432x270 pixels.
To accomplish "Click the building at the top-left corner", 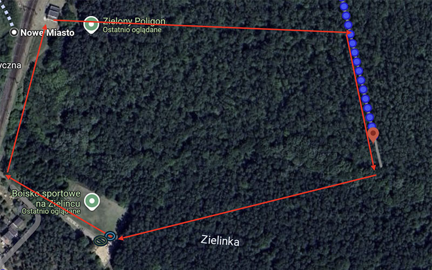I will [x=53, y=12].
